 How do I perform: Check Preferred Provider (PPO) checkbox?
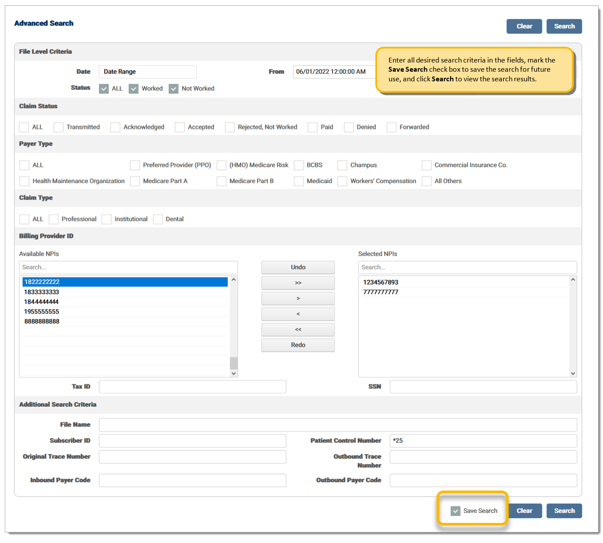tap(135, 165)
